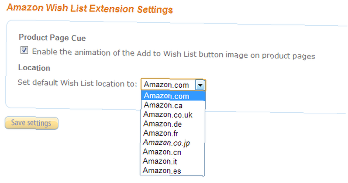Screen dimensions: 348x183
Task: Click the Product Page Cue heading
Action: [x=52, y=38]
